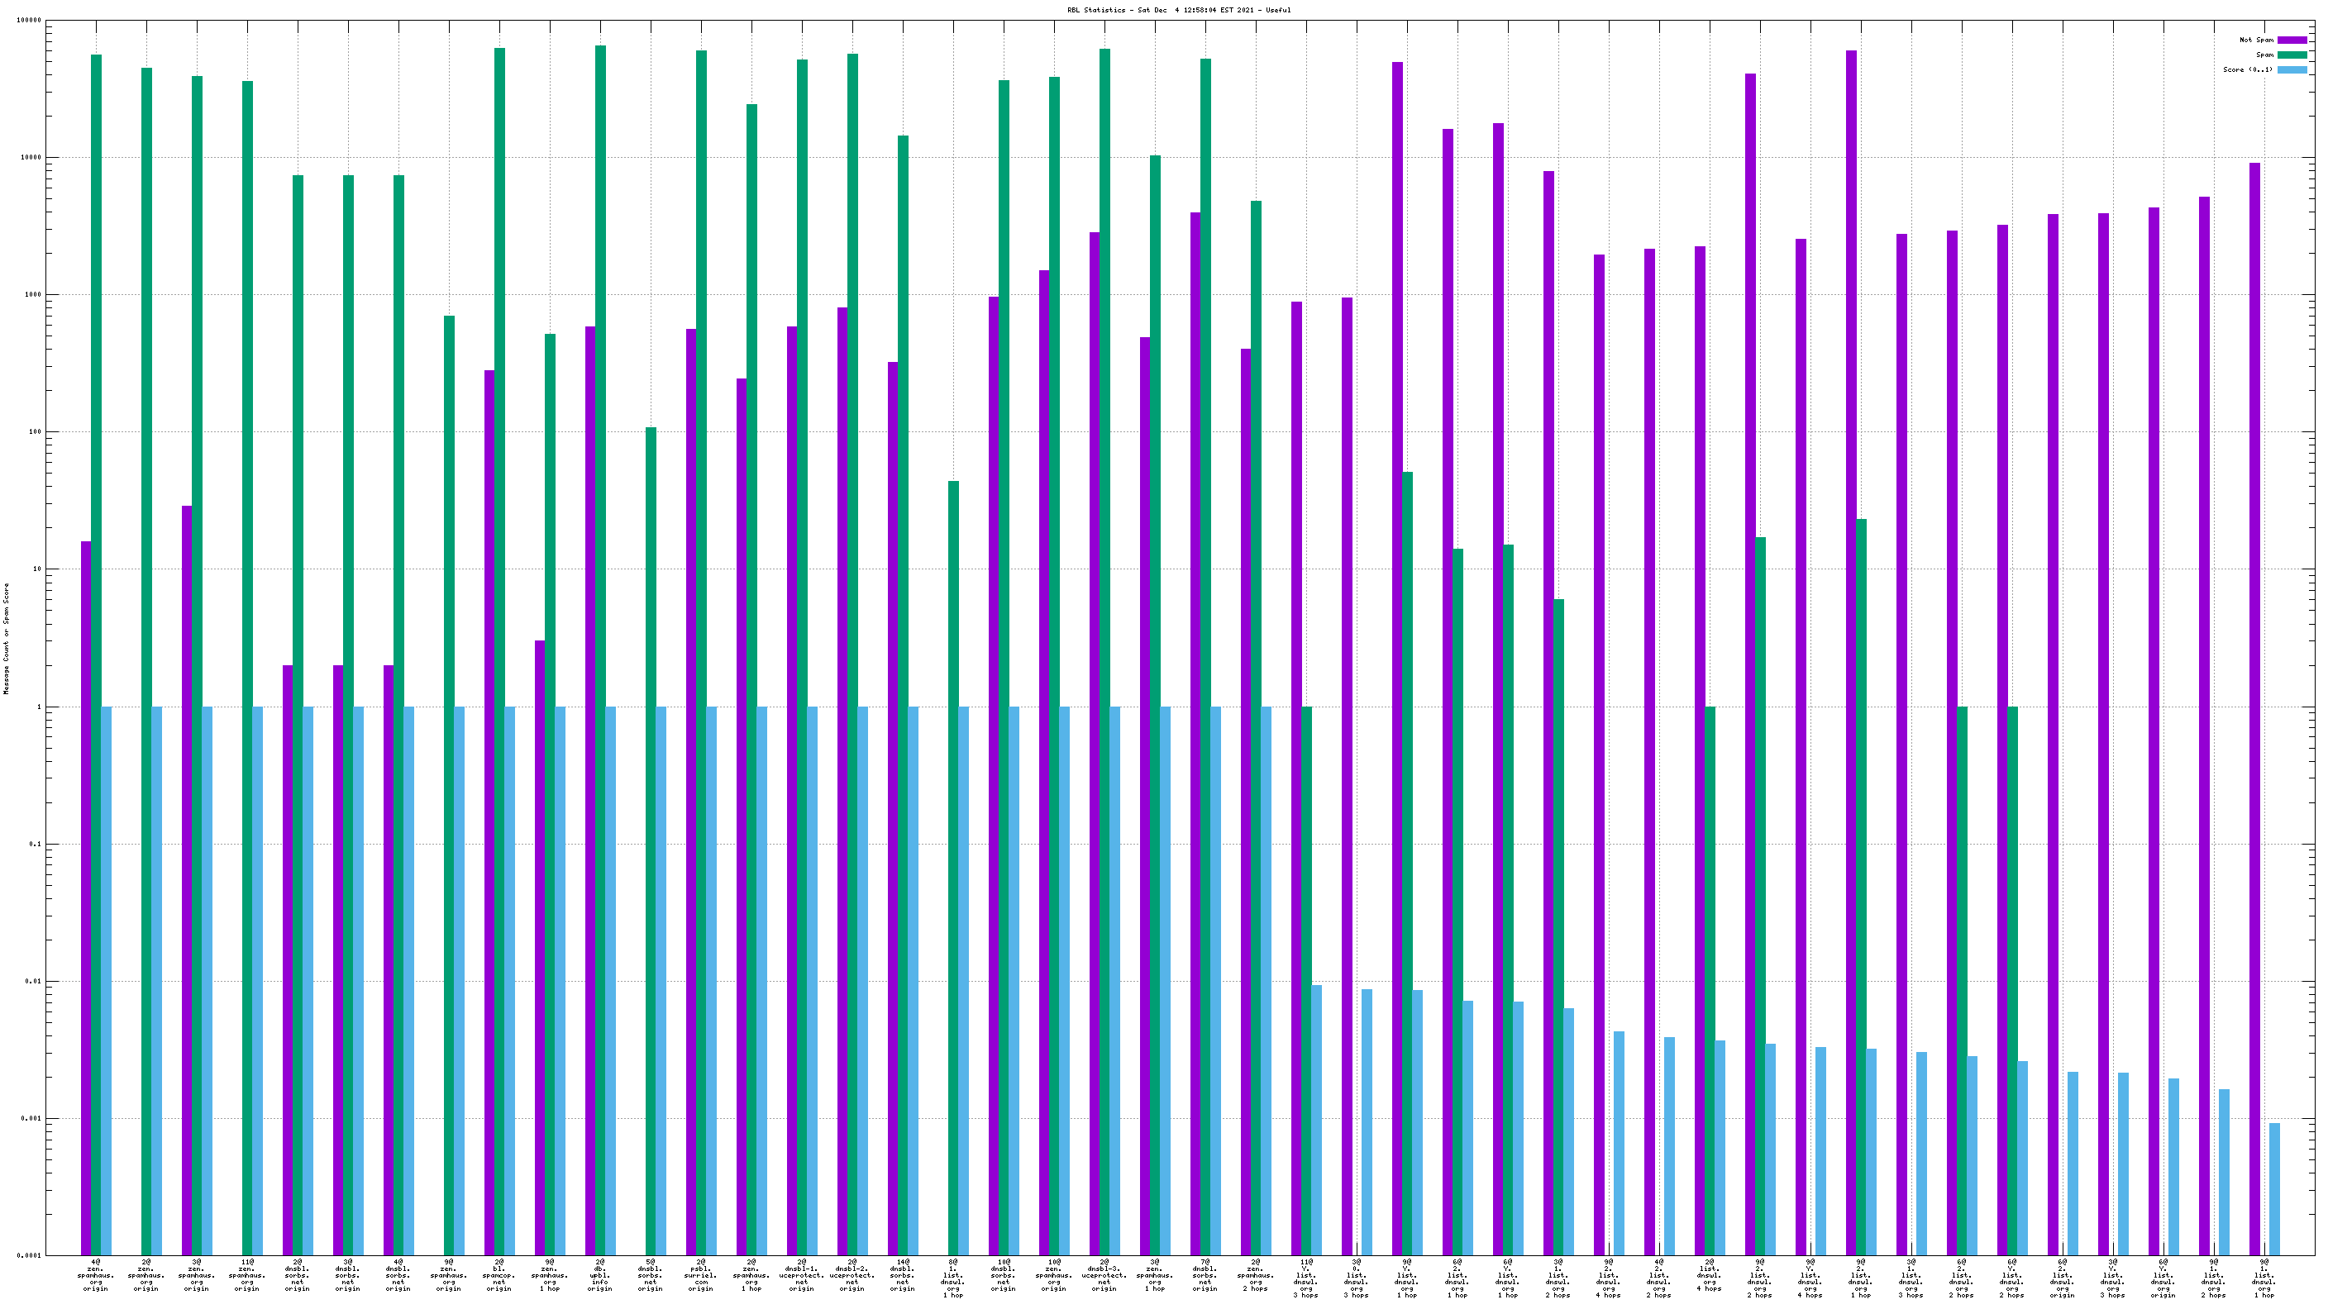Viewport: 2328px width, 1309px height.
Task: Click the 'Score (0..1)' legend text
Action: pos(2248,69)
